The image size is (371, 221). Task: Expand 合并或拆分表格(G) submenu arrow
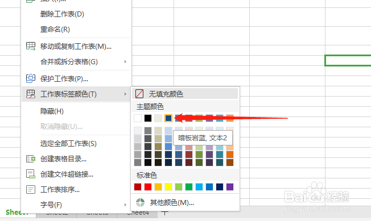click(125, 61)
